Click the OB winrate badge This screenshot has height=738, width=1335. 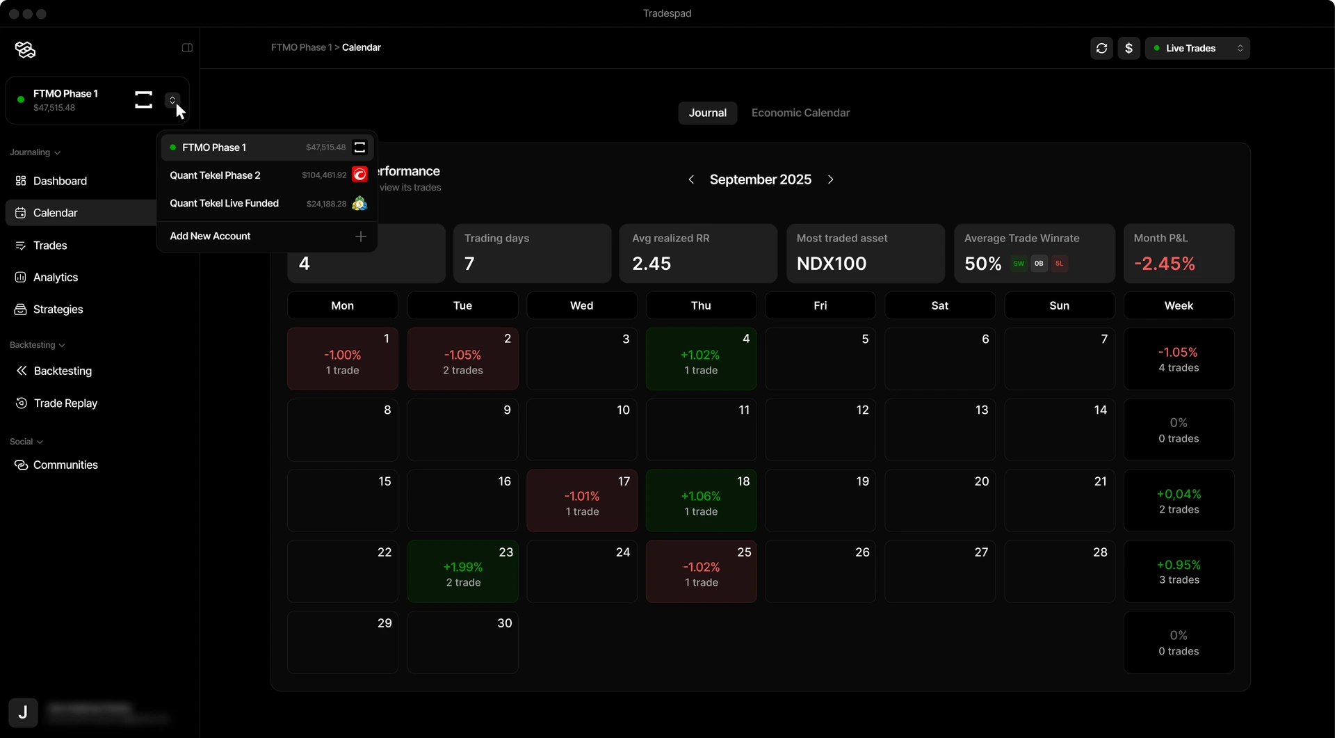click(1039, 264)
